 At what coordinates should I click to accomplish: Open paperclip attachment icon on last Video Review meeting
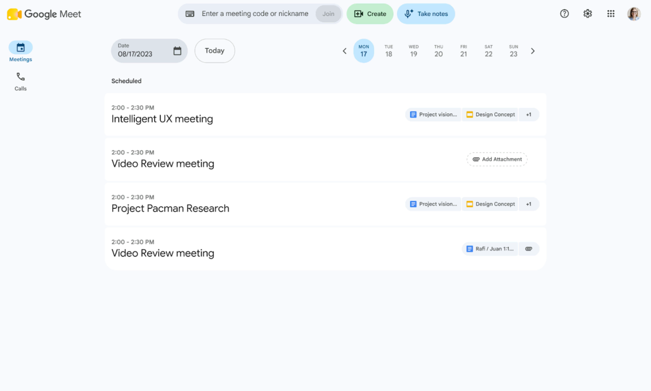point(529,249)
